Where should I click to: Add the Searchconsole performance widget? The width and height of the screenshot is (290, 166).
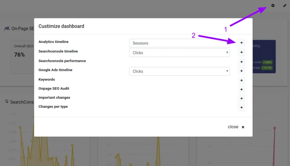(x=241, y=62)
